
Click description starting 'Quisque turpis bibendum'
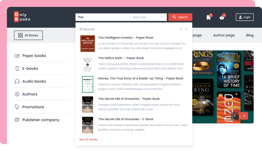pyautogui.click(x=139, y=107)
